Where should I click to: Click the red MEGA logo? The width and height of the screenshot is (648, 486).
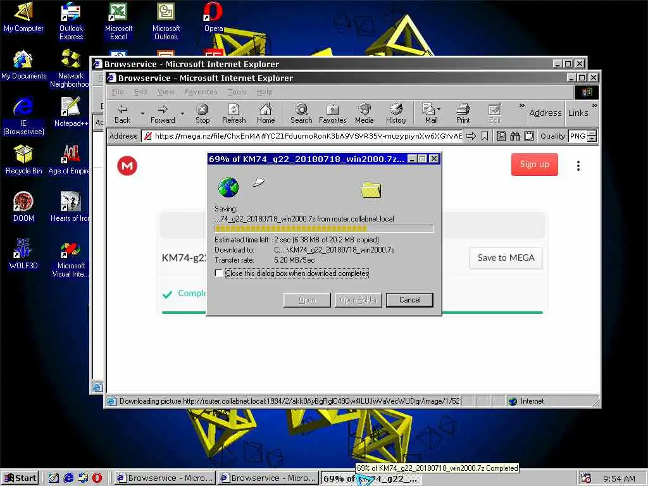coord(127,166)
